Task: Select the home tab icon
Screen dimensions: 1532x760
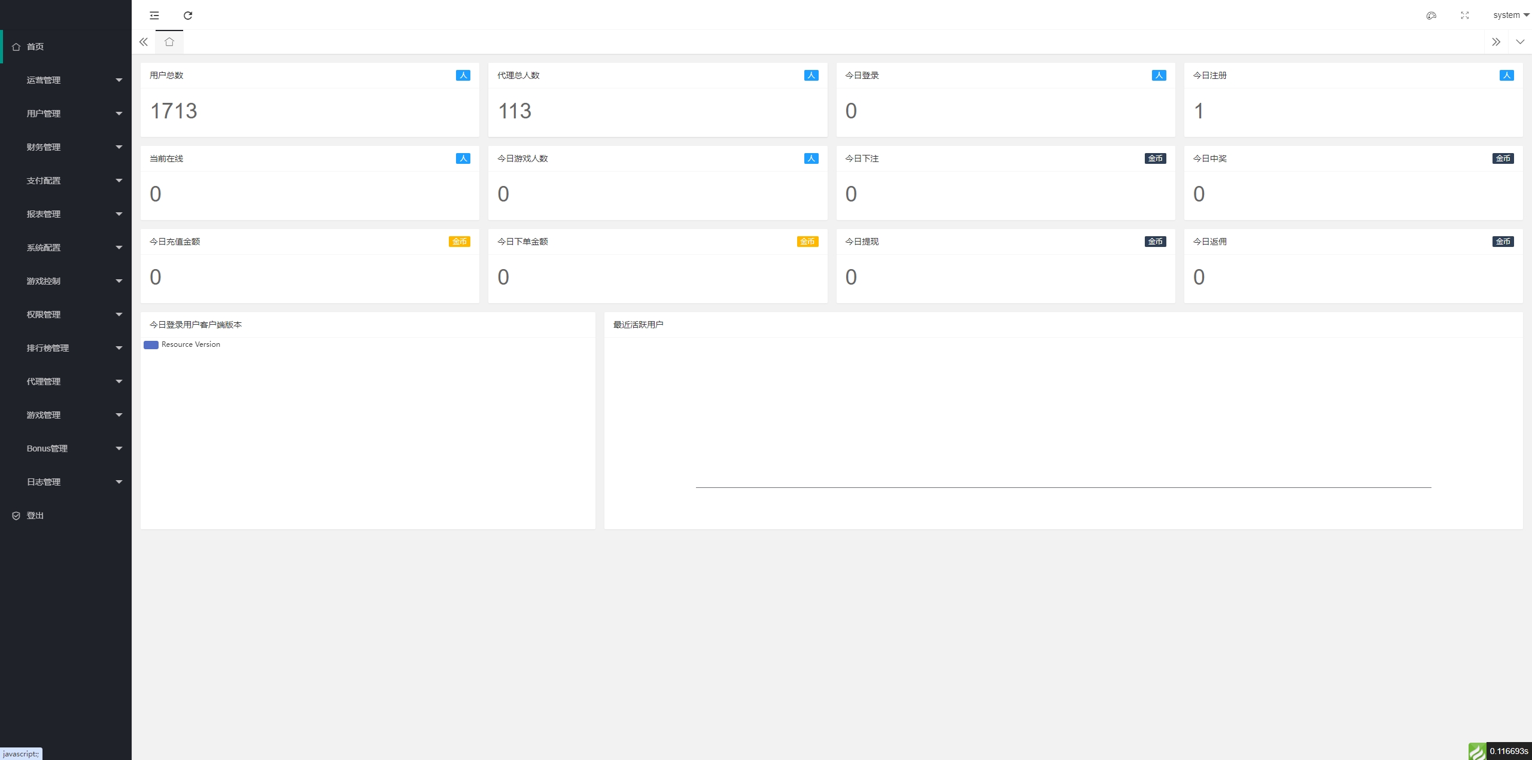Action: (169, 42)
